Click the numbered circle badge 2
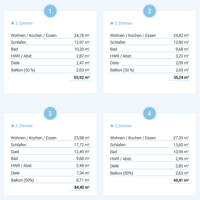Viewport: 200px width, 200px height. [x=149, y=11]
